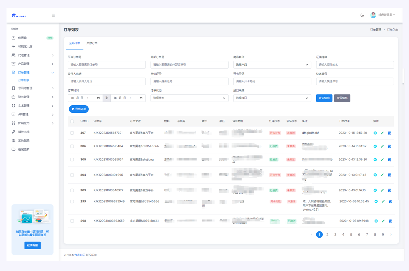The image size is (409, 271).
Task: Check the box for order 307
Action: pos(72,133)
